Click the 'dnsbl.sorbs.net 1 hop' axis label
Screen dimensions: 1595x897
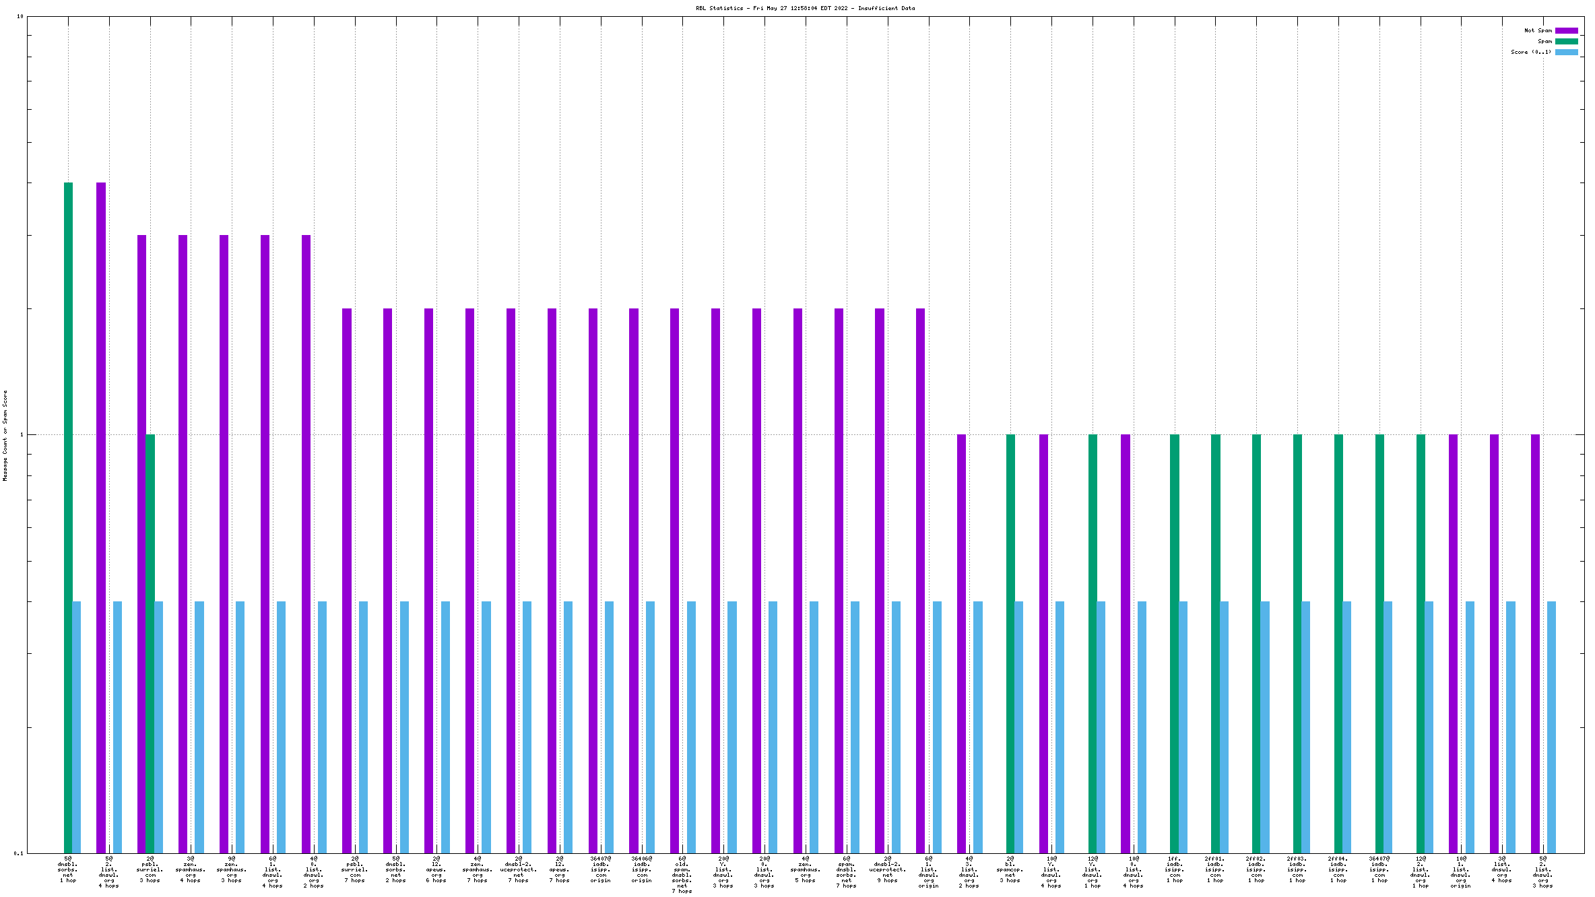coord(67,869)
